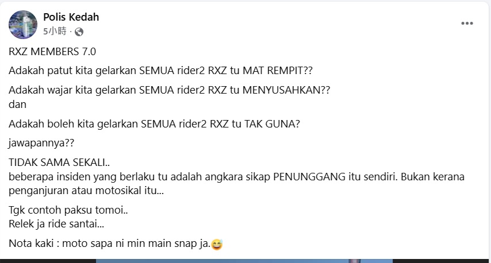Click the 'Tgk contoh paksu tomoi..' line

click(68, 210)
